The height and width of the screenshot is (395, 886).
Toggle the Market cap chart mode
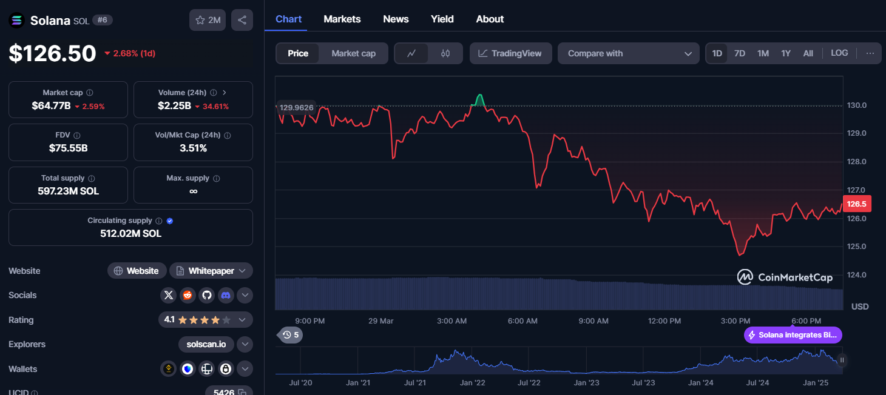[353, 53]
